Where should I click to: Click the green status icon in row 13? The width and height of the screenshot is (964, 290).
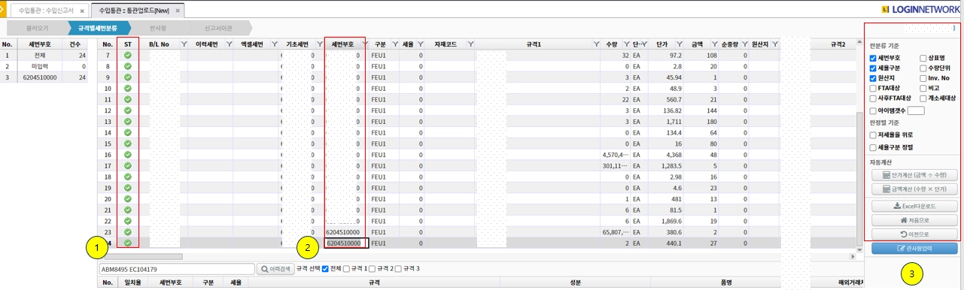coord(128,121)
